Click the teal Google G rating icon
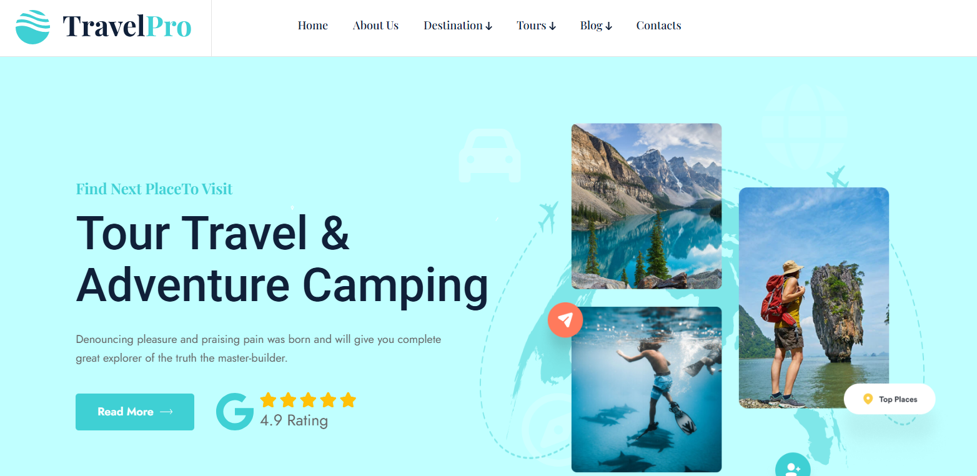977x476 pixels. pos(235,412)
